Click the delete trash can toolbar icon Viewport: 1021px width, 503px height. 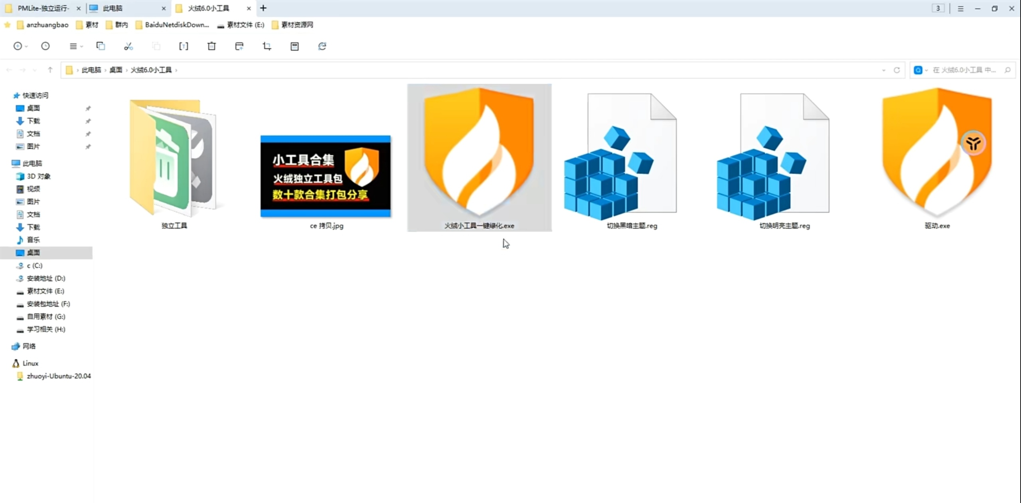[211, 46]
